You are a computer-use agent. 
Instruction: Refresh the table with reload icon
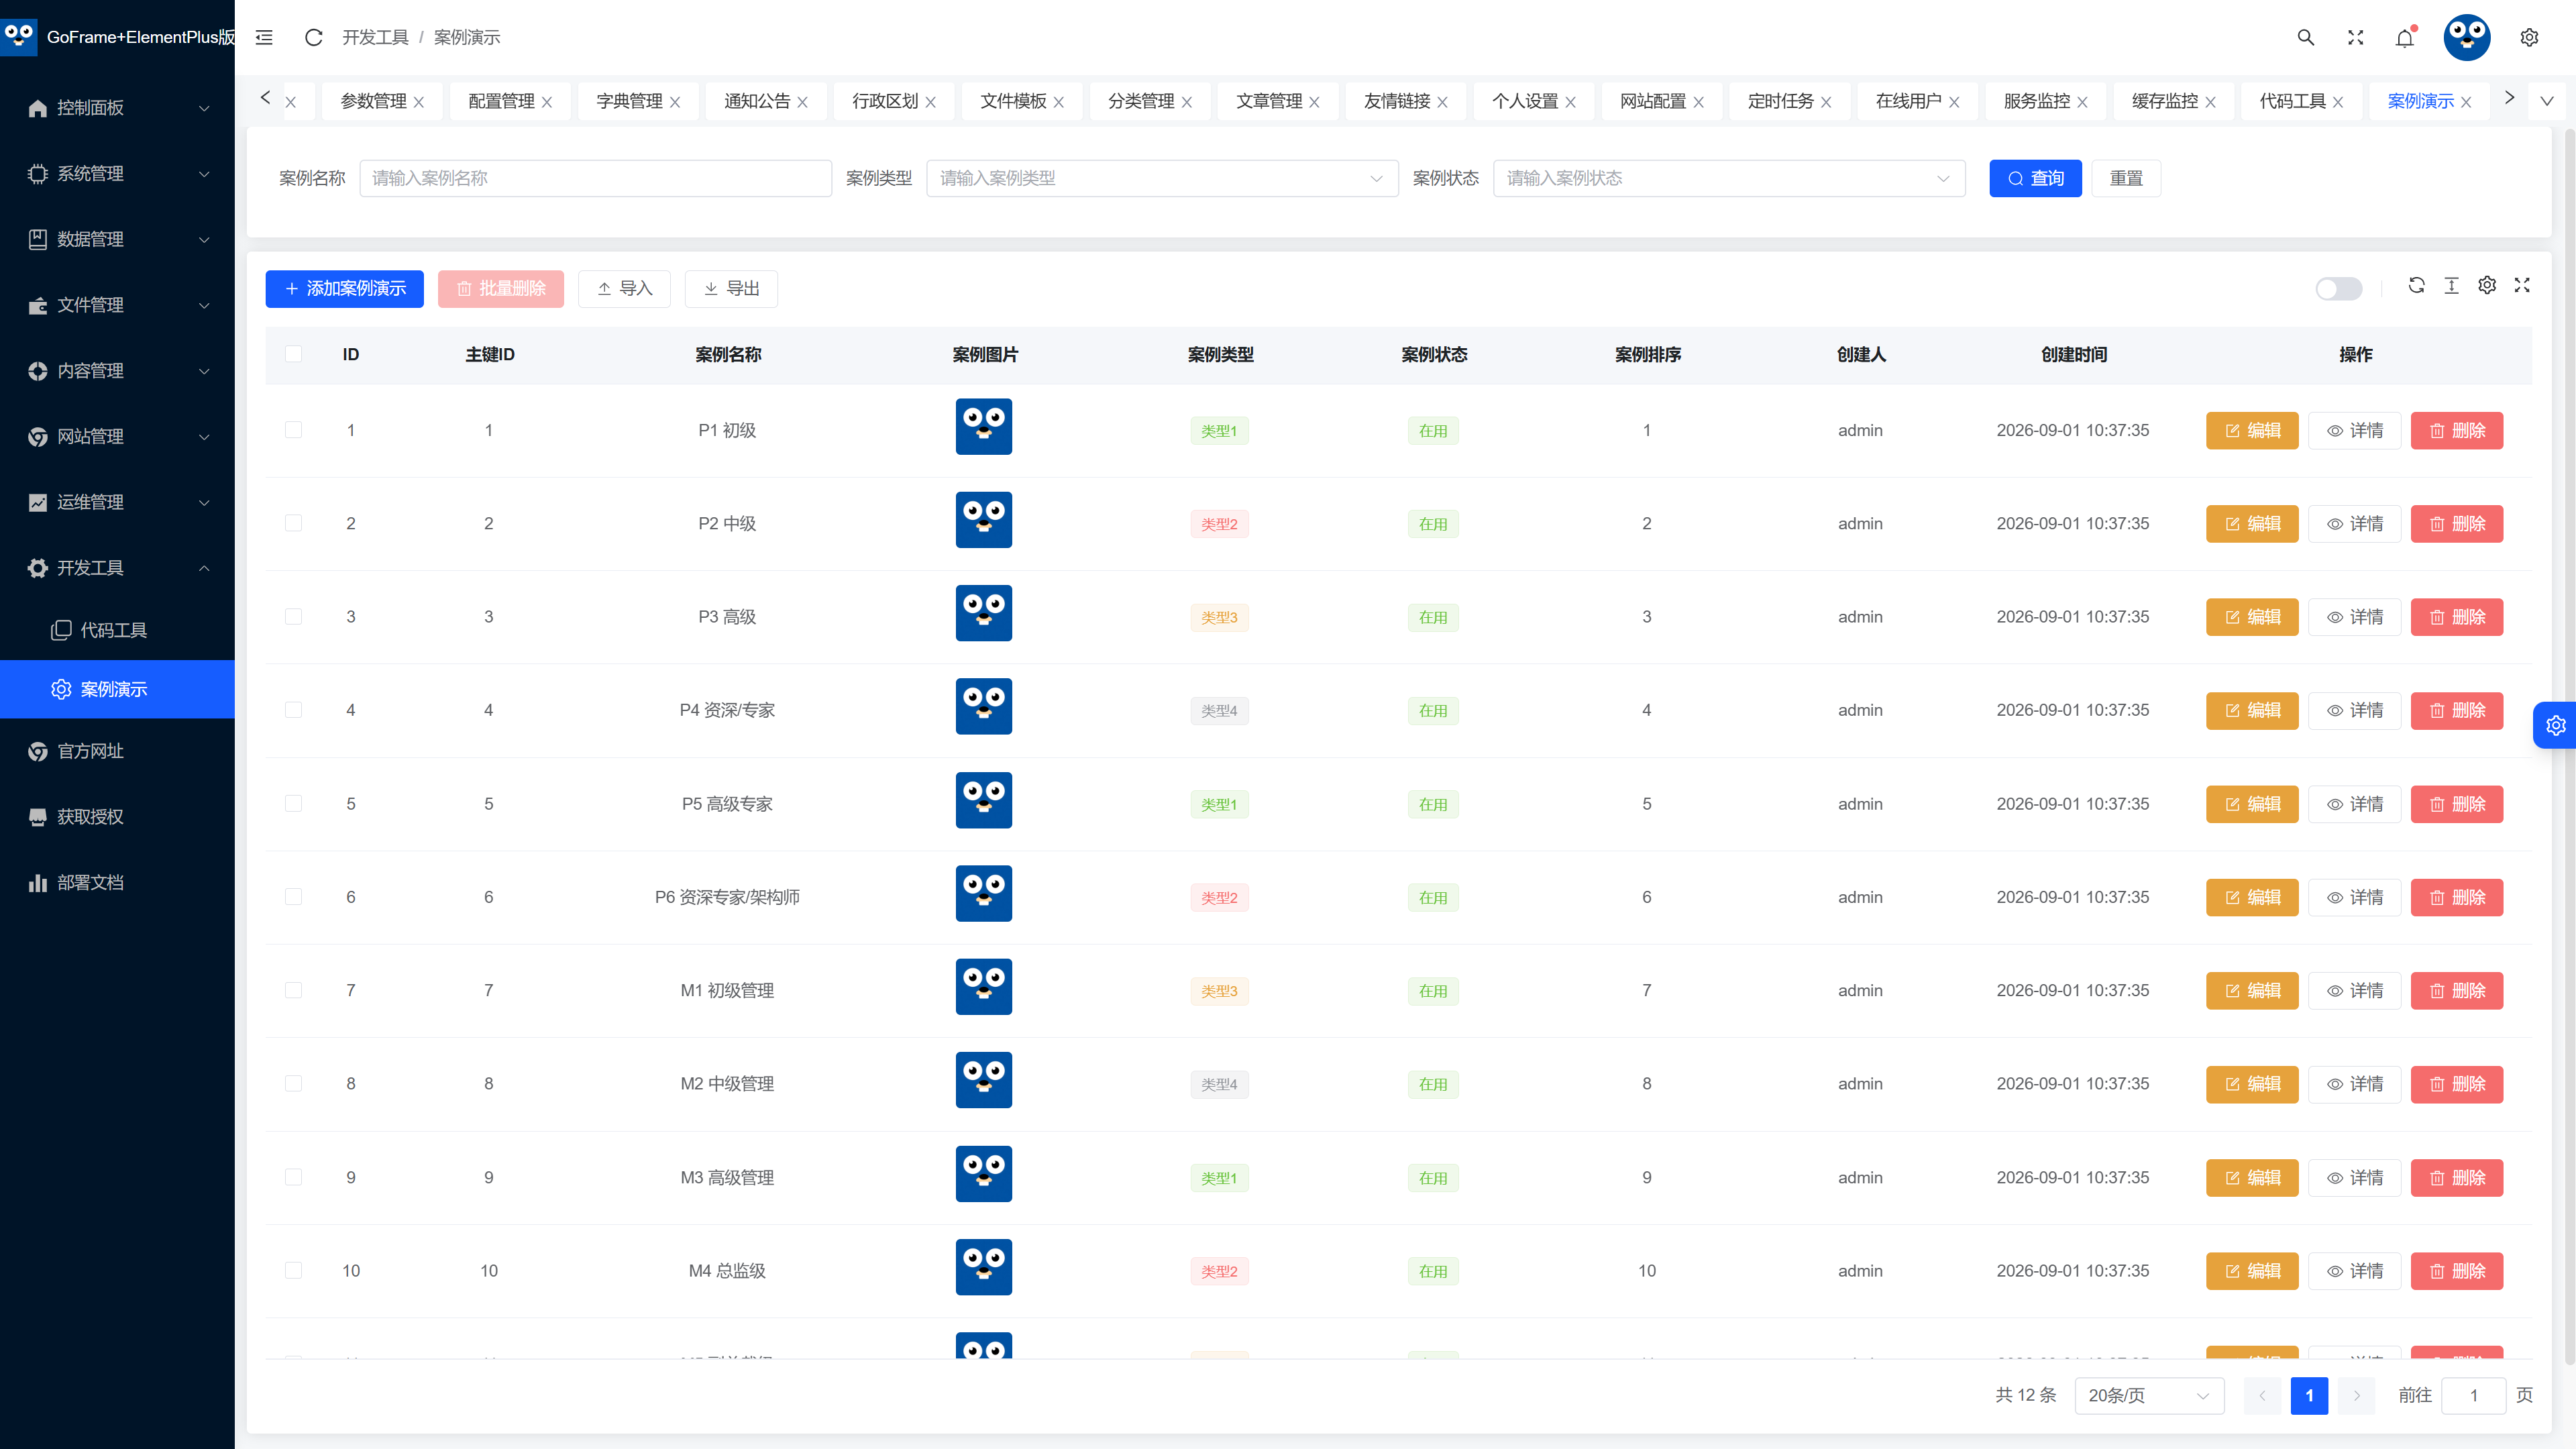pos(2416,286)
